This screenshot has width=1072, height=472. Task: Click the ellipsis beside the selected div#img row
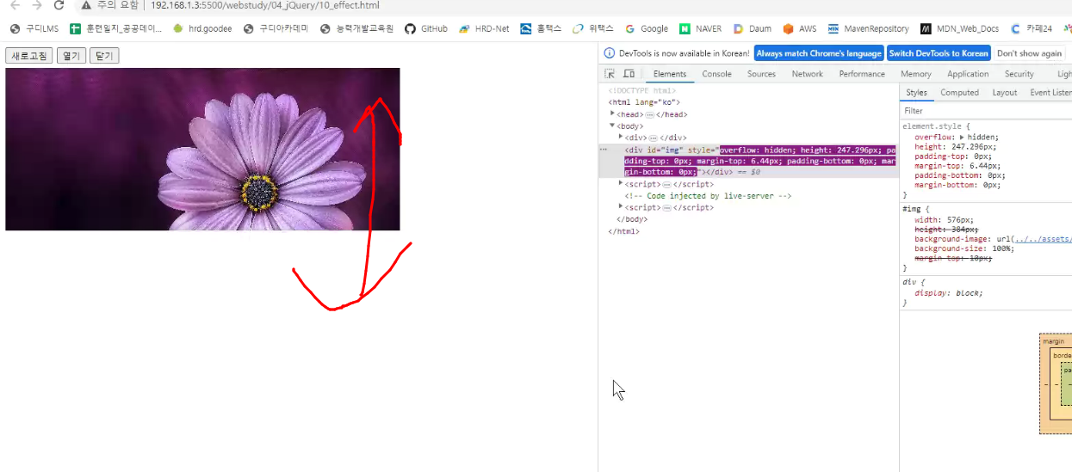point(604,149)
